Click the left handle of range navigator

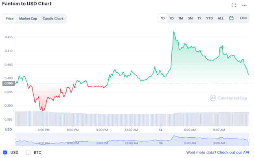click(15, 139)
